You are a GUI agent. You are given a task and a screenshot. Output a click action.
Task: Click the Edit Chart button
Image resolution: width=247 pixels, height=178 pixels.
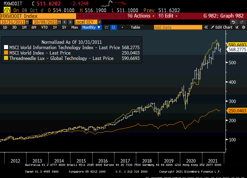point(221,27)
